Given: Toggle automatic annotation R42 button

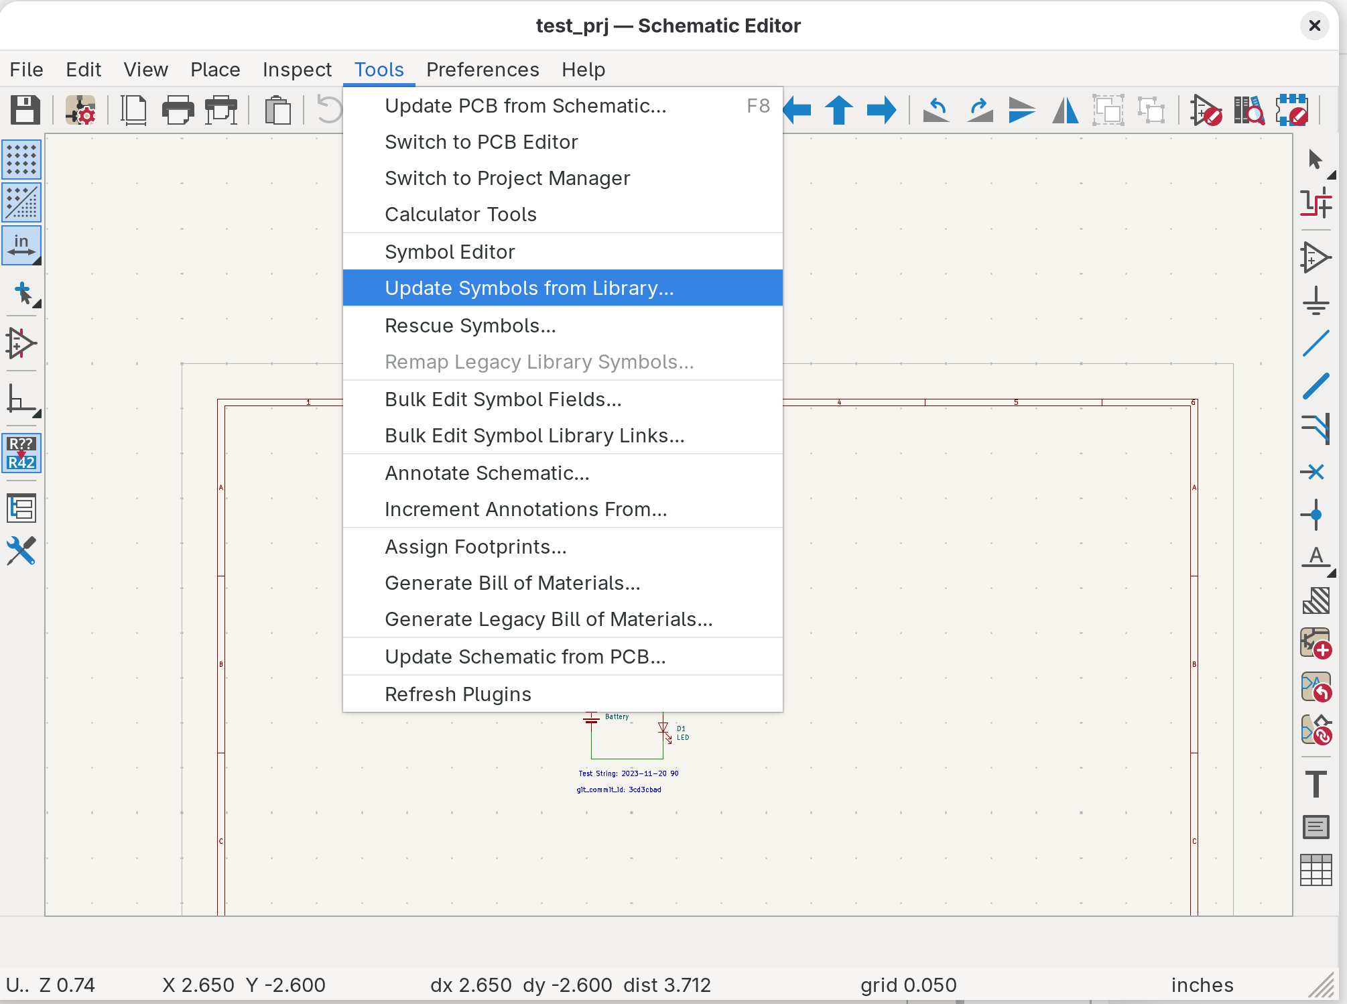Looking at the screenshot, I should pyautogui.click(x=21, y=453).
